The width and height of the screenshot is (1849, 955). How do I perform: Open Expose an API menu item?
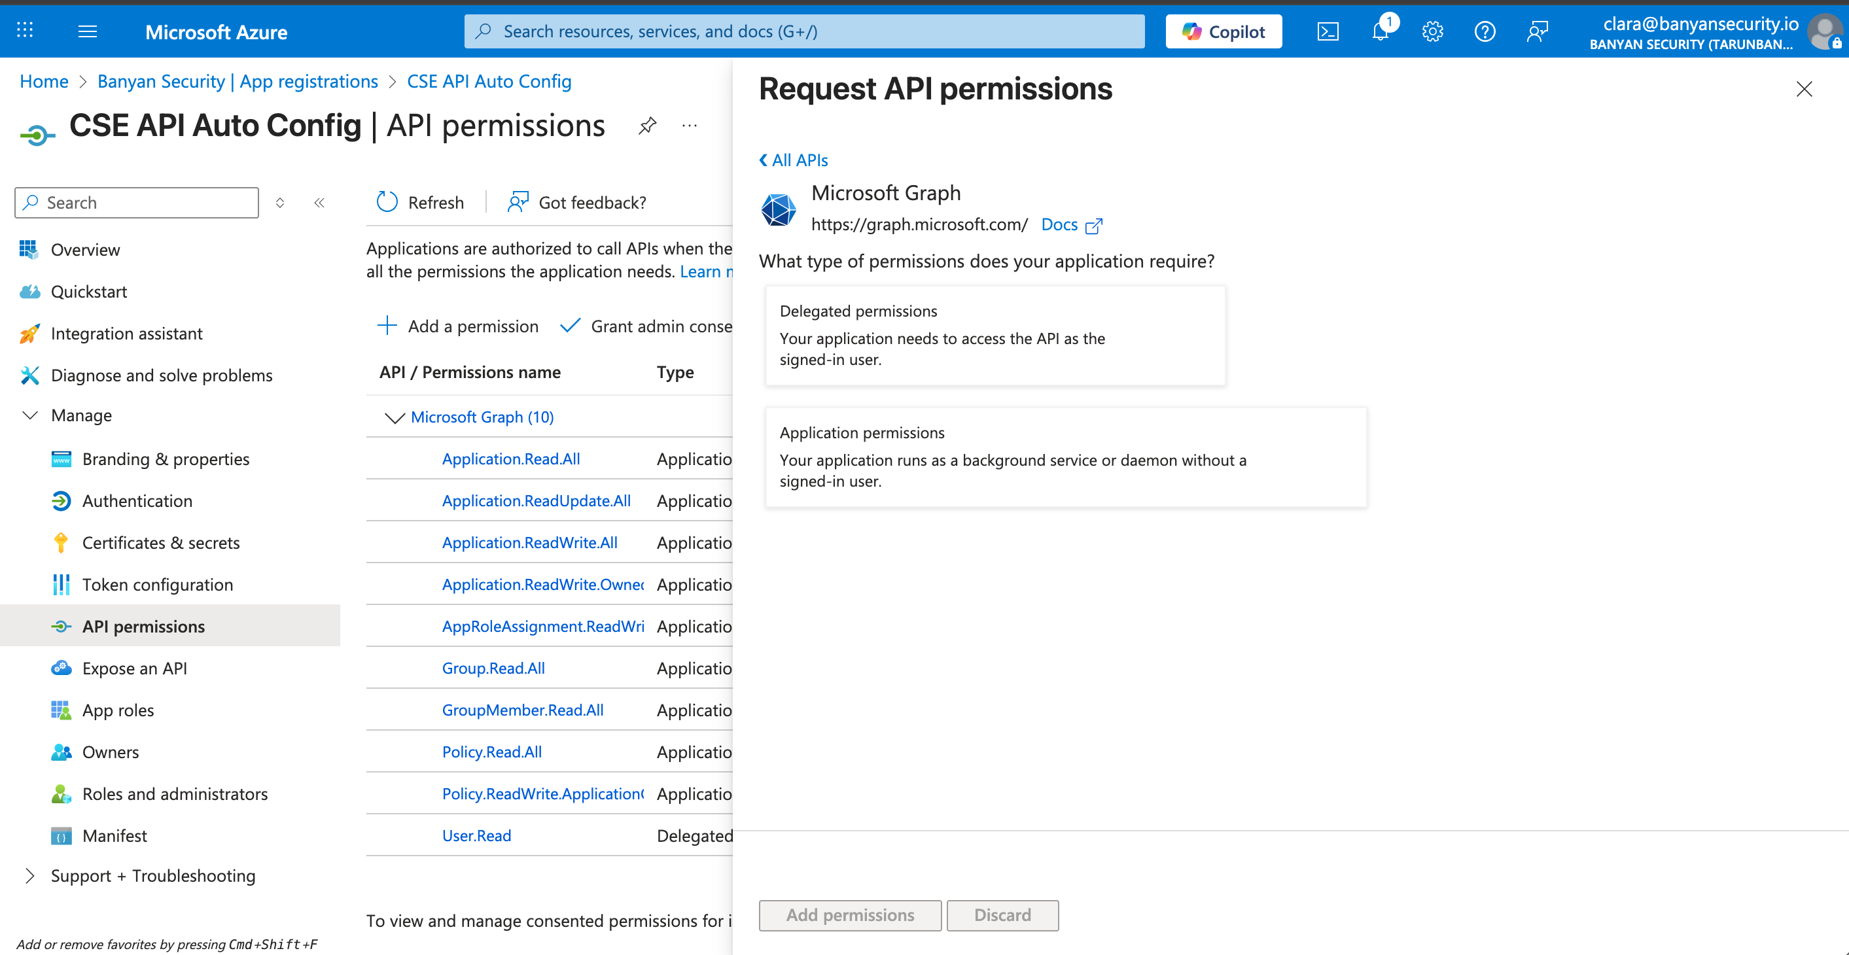pyautogui.click(x=134, y=668)
